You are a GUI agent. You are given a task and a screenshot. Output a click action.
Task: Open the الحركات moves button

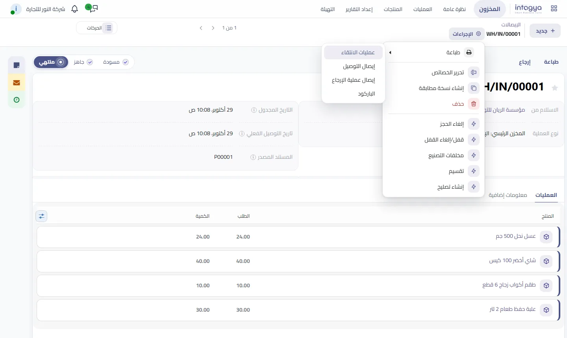[x=97, y=28]
